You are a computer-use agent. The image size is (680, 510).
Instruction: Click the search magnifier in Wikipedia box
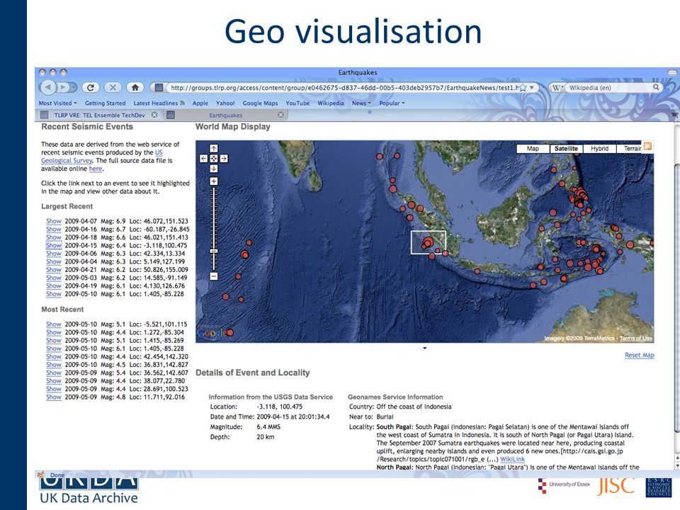click(x=656, y=87)
